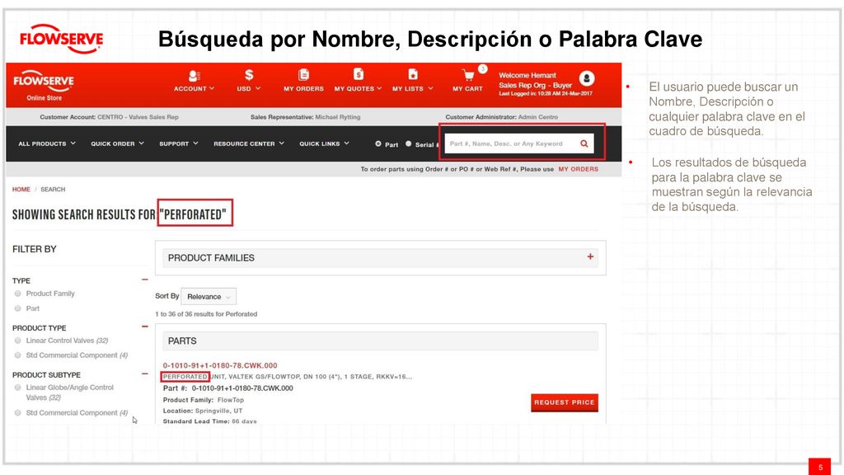844x475 pixels.
Task: Click the Welcome Hemant user text
Action: coord(527,75)
